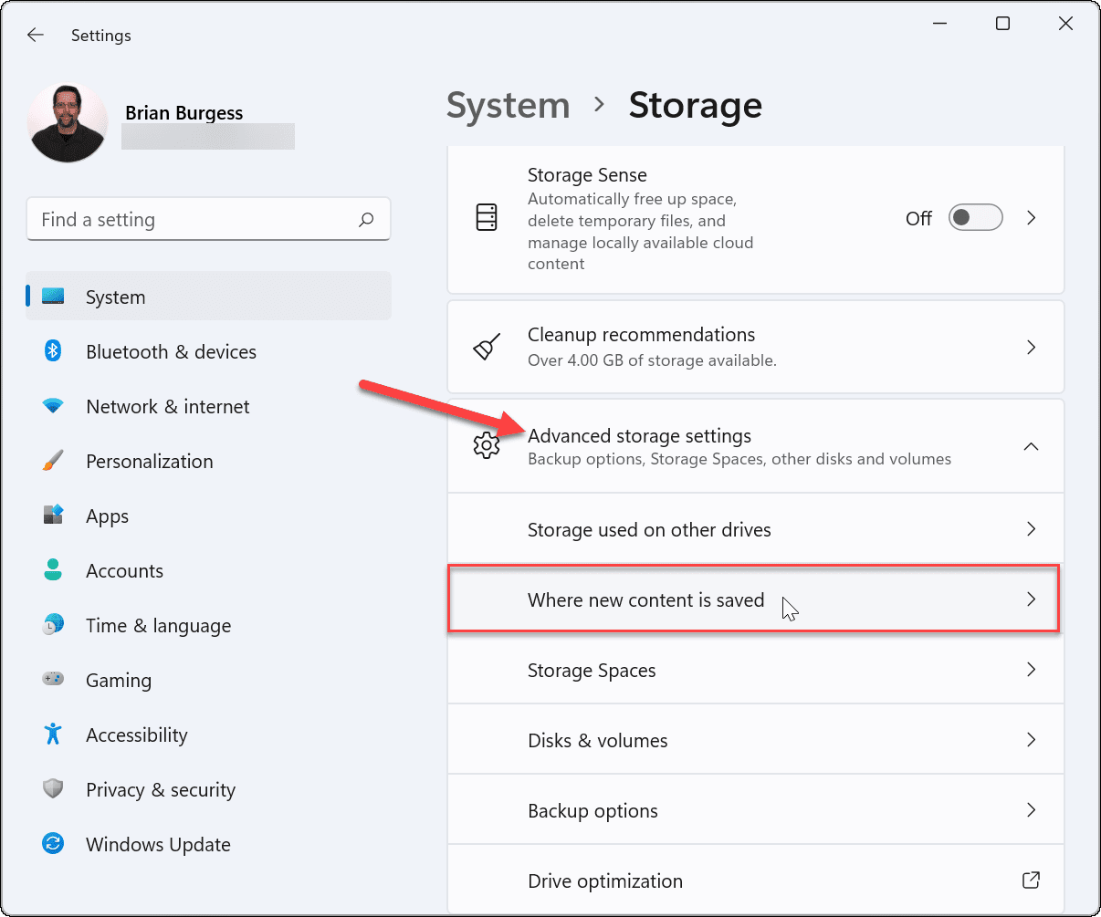Click Over 4.00 GB of storage available text

pyautogui.click(x=652, y=360)
